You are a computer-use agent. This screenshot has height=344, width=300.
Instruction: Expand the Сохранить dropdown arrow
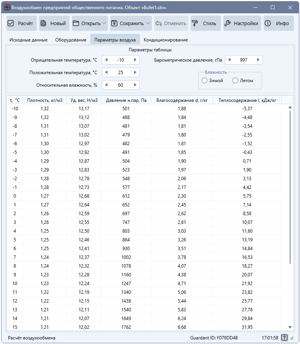click(x=148, y=23)
